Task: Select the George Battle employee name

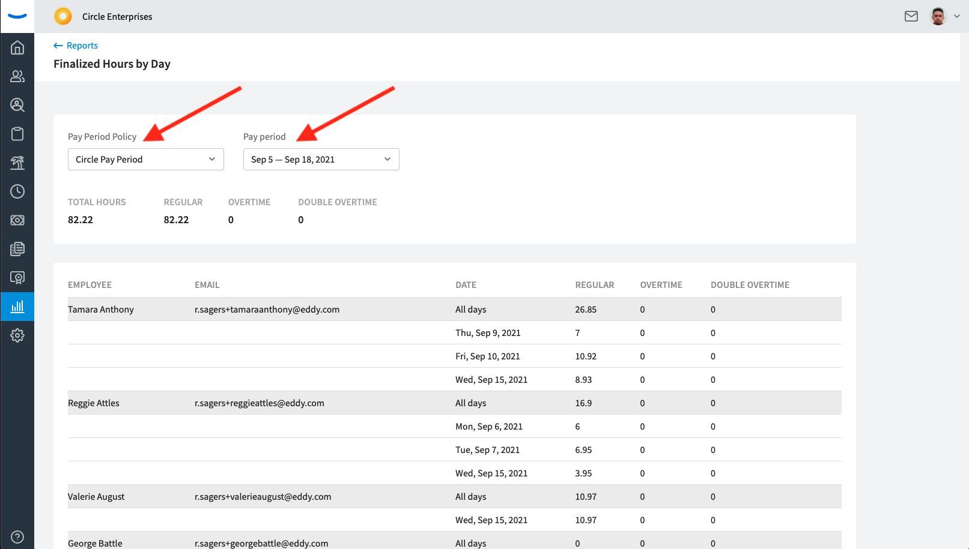Action: click(95, 544)
